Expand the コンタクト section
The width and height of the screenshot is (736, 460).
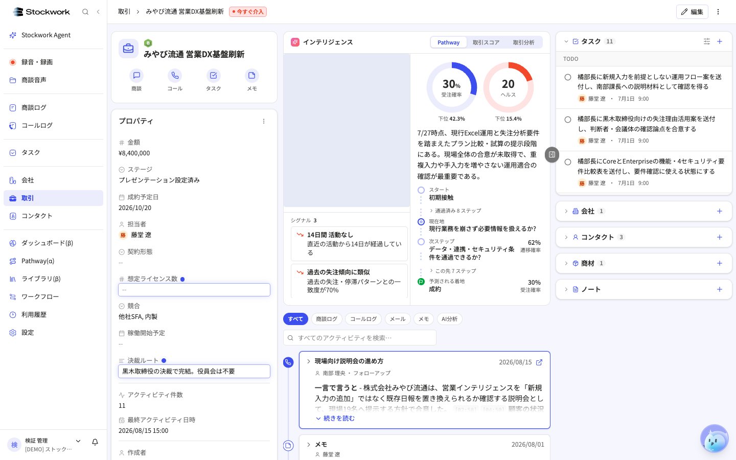(566, 237)
